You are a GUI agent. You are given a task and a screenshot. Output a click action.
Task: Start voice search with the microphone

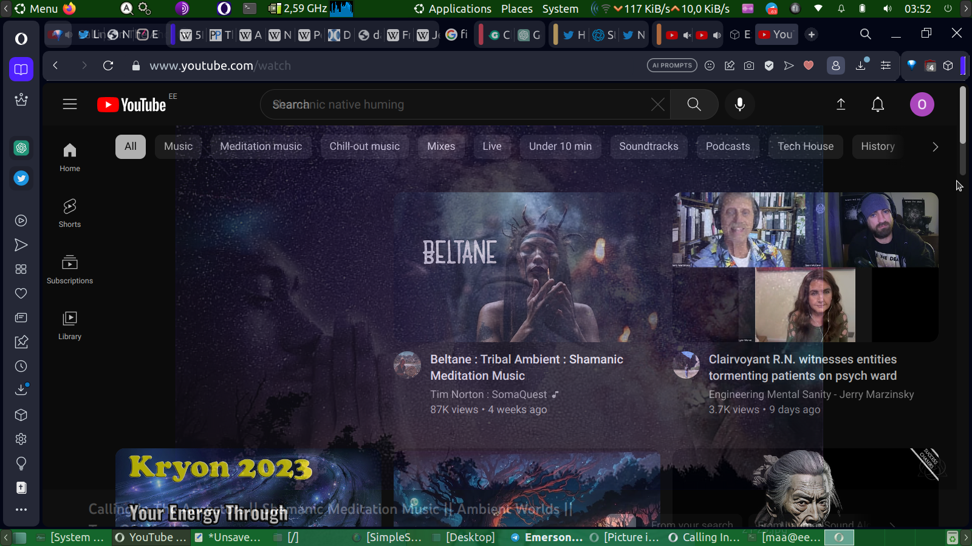coord(740,104)
